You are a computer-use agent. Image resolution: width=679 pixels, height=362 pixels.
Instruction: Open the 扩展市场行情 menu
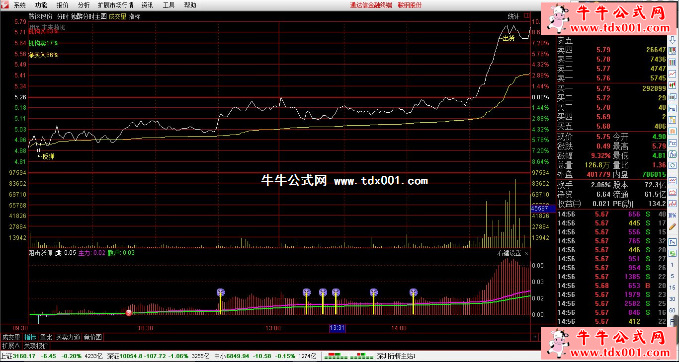point(115,5)
